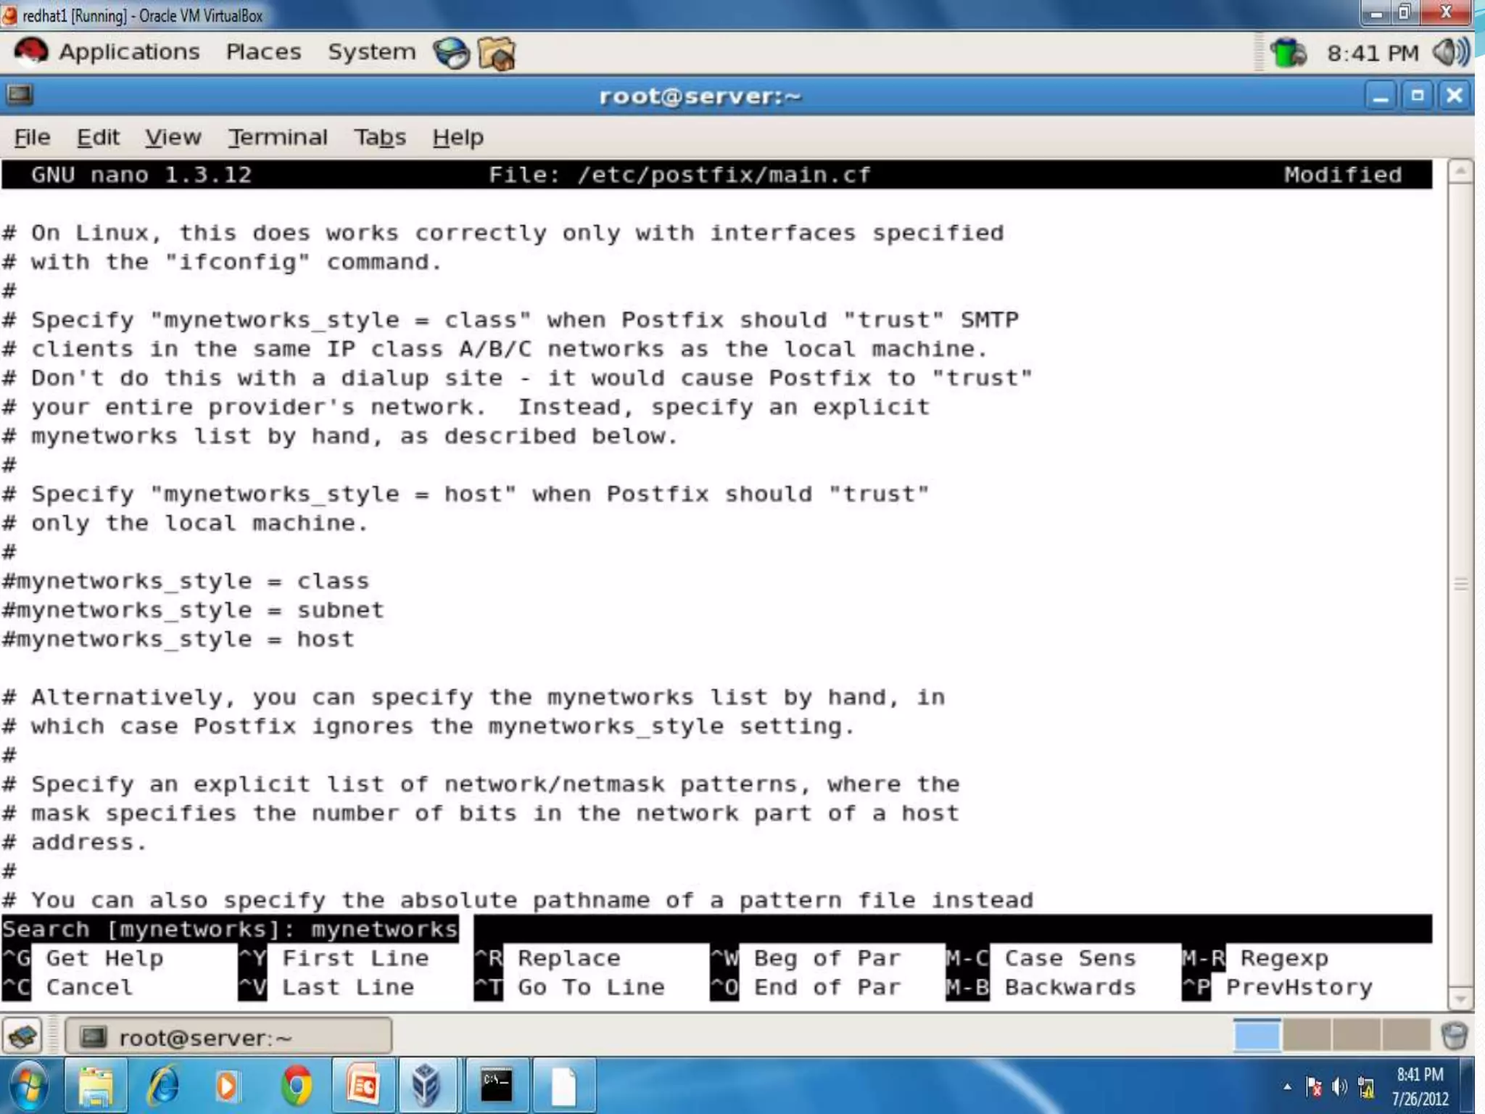Click the show desktop icon in bottom panel
The height and width of the screenshot is (1114, 1485).
tap(23, 1036)
